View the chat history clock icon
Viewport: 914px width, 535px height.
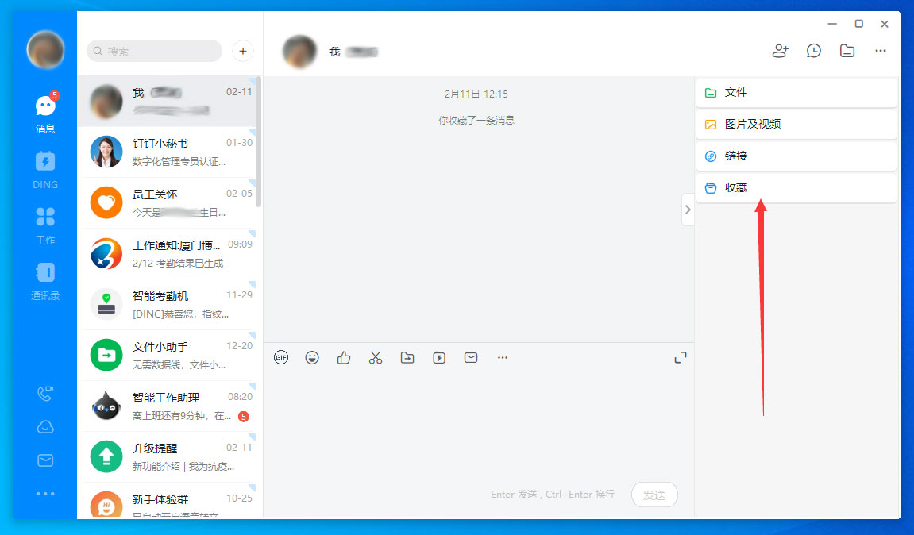[x=813, y=50]
